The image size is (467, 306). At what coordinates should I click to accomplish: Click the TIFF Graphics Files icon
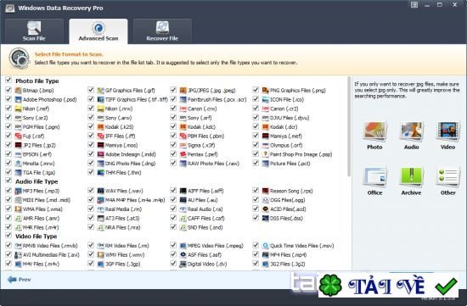click(x=101, y=99)
